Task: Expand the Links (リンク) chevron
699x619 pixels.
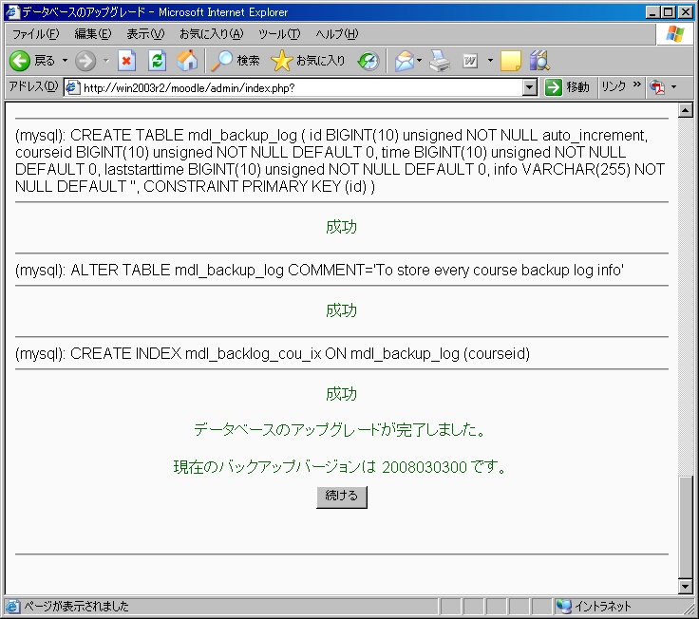Action: click(636, 84)
